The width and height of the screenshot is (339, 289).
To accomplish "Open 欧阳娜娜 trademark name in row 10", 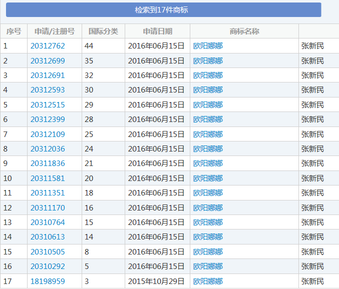I will [x=208, y=178].
